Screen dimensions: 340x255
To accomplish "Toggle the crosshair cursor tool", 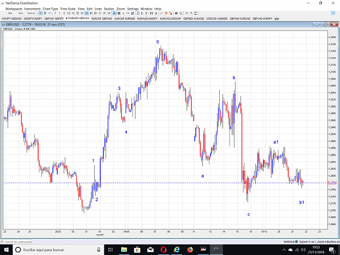I will tap(115, 13).
